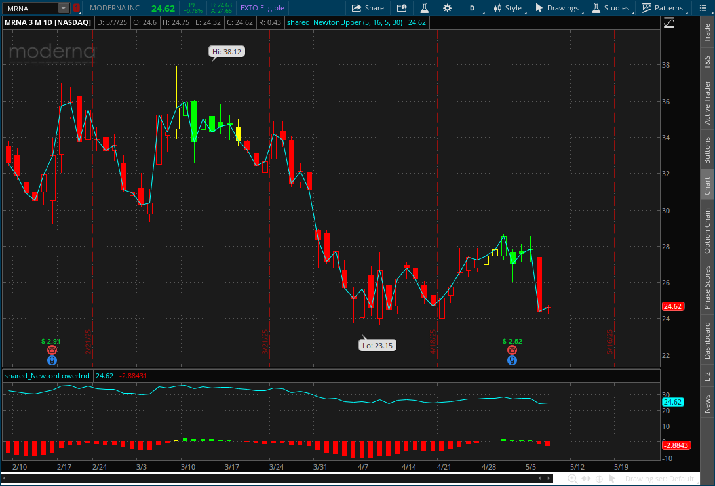Open the Phase Scores sidebar tab

point(707,287)
